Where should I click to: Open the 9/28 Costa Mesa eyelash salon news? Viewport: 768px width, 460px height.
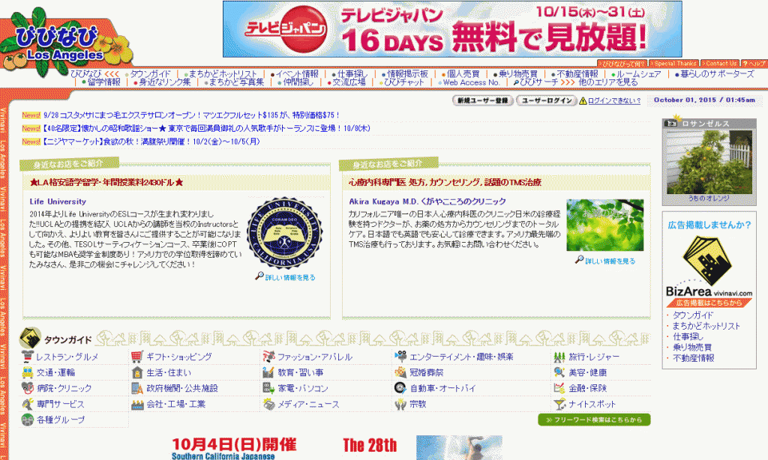[191, 115]
